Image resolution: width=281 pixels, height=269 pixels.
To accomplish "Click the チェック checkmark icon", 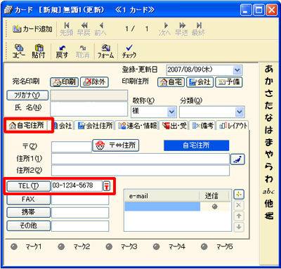I will click(x=129, y=48).
